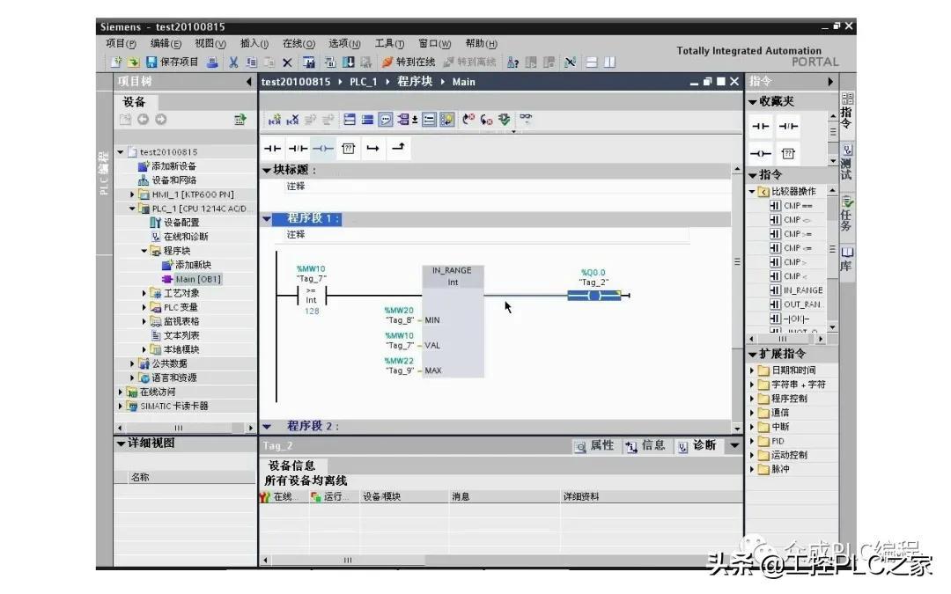Insert normally closed contact from editor favorites bar
The height and width of the screenshot is (594, 951).
point(298,149)
